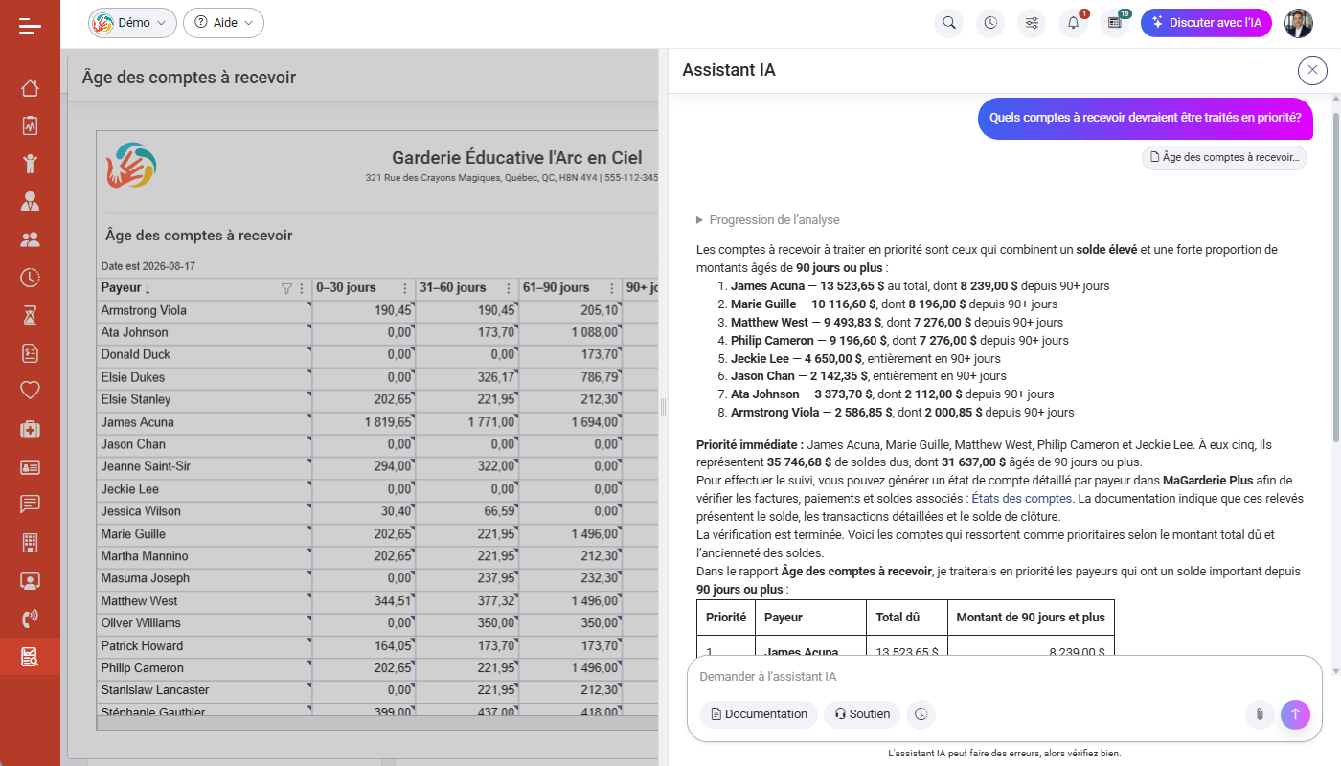
Task: Click the Documentation button in chat box
Action: [759, 713]
